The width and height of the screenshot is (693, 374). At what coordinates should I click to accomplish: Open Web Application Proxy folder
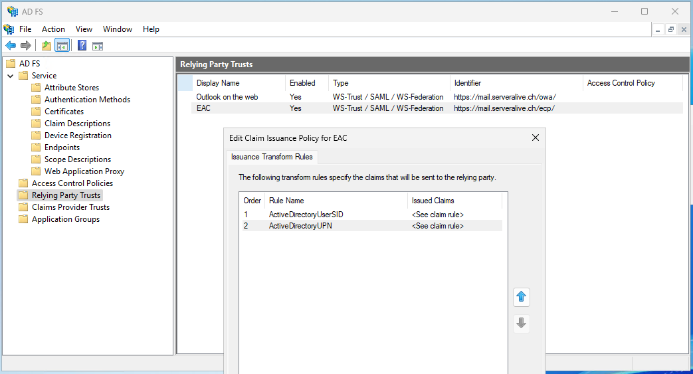click(x=84, y=171)
